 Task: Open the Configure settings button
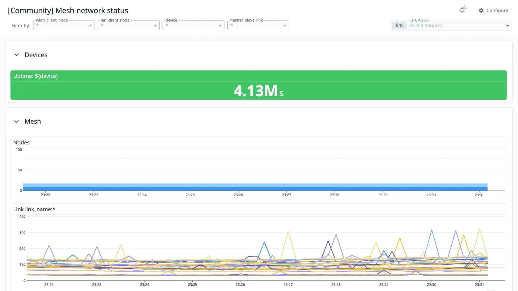click(x=493, y=11)
